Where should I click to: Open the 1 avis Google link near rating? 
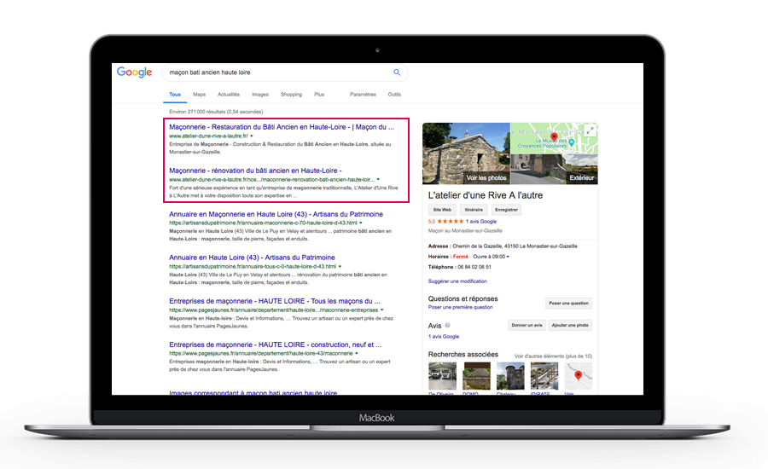tap(481, 221)
